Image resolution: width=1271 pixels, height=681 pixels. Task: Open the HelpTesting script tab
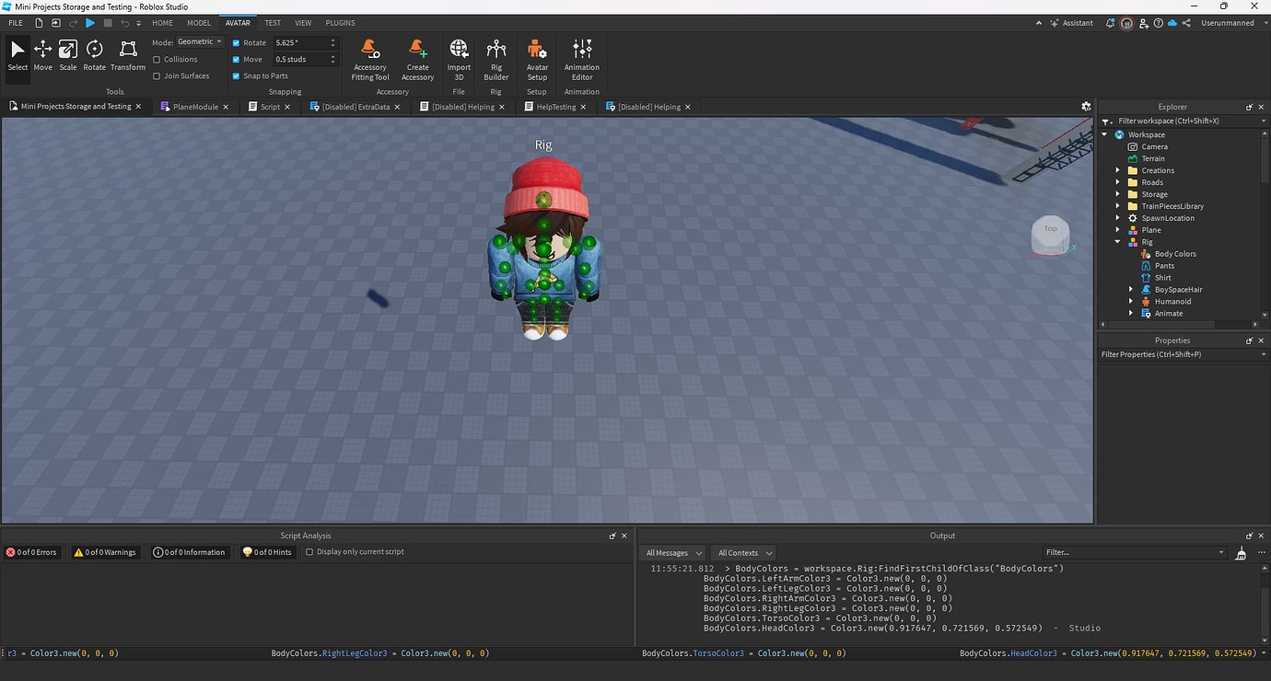[x=556, y=107]
